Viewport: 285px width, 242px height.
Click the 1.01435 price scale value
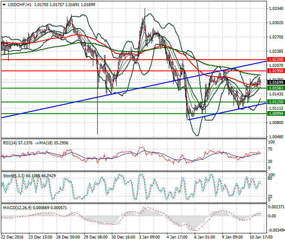[x=276, y=94]
